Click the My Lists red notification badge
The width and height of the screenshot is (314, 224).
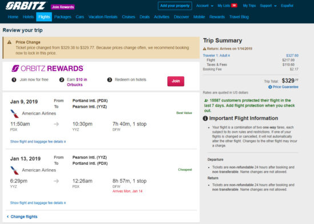[x=234, y=5]
